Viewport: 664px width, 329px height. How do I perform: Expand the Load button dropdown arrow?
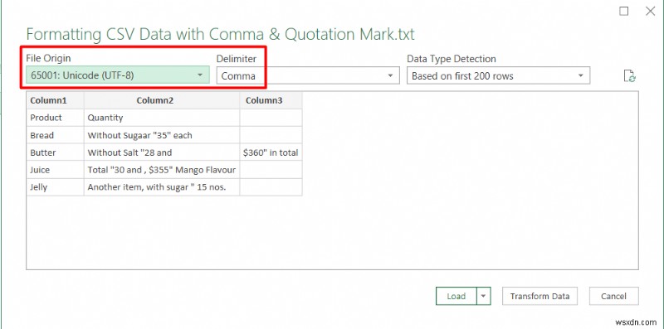click(484, 296)
